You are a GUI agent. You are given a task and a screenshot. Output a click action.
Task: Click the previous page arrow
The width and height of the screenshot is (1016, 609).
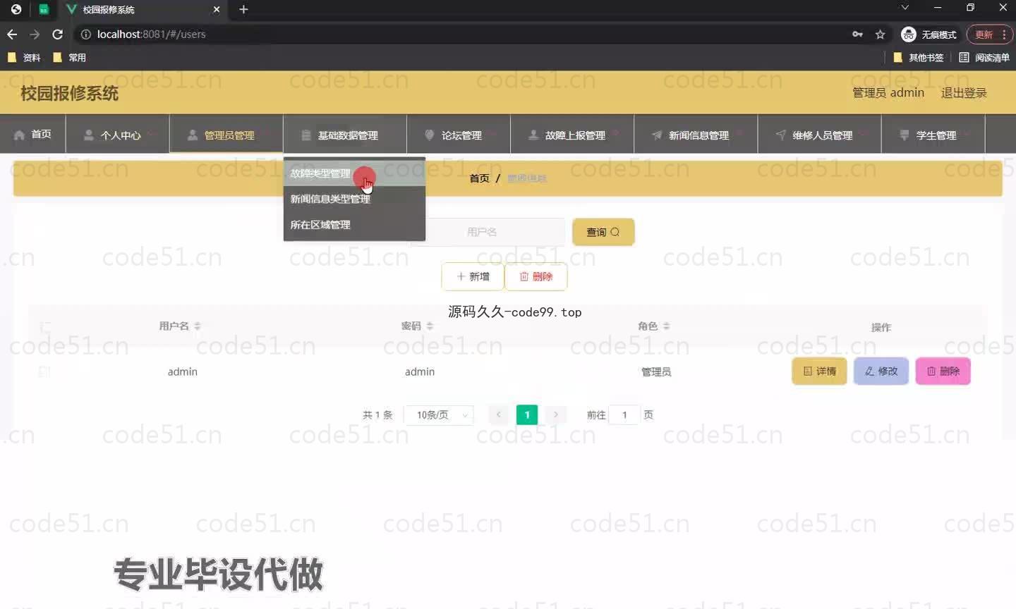499,415
